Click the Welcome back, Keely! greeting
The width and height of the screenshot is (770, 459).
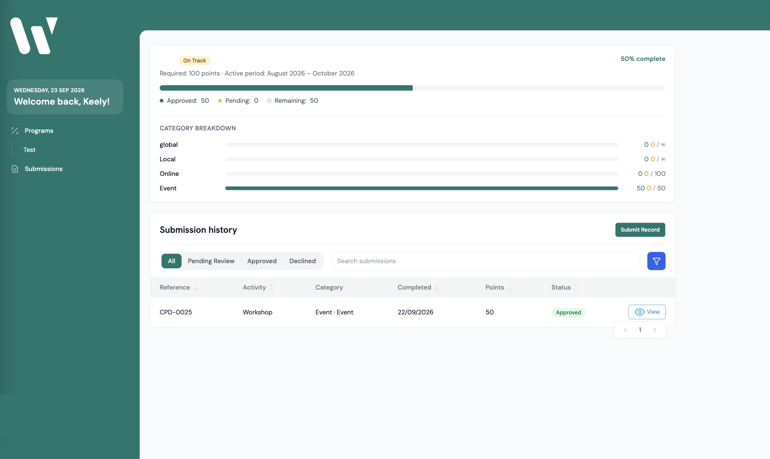[62, 102]
